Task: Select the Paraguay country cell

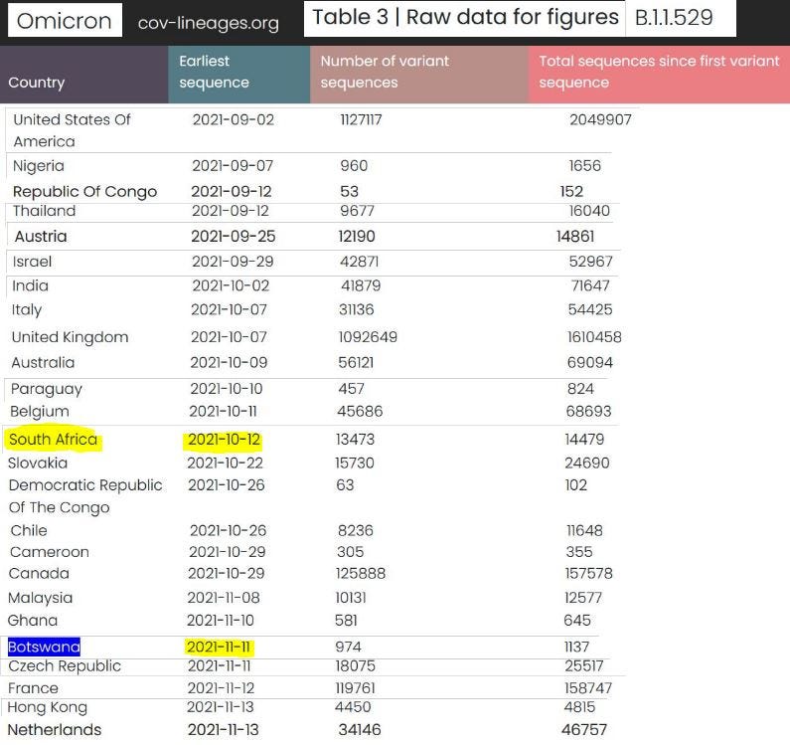Action: coord(47,389)
